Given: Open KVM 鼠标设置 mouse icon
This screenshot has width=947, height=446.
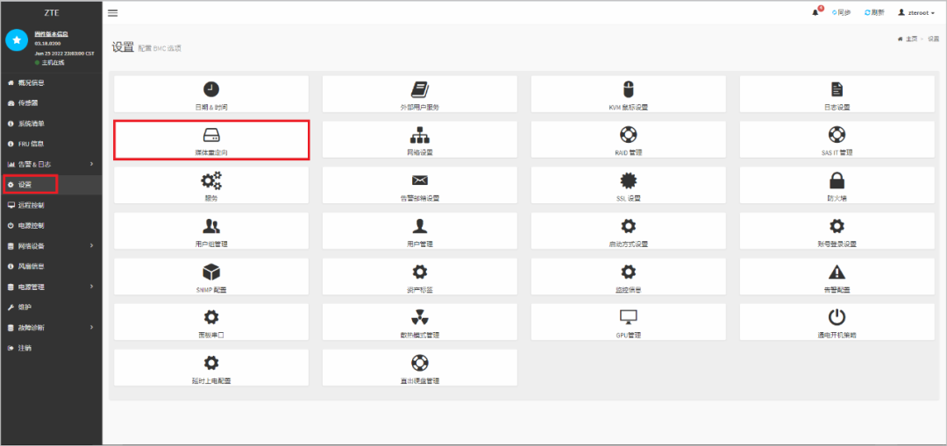Looking at the screenshot, I should [628, 89].
